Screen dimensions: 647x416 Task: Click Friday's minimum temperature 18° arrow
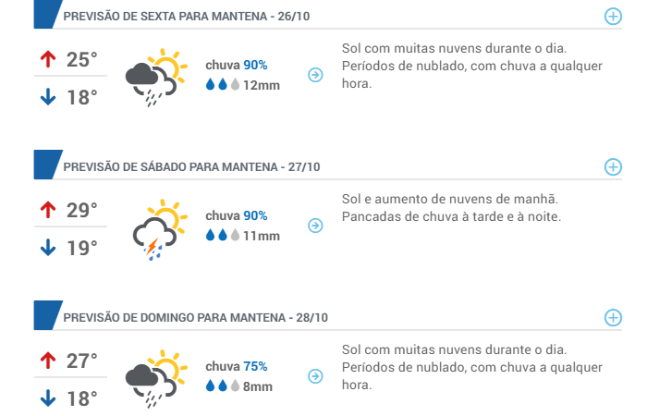pos(47,96)
